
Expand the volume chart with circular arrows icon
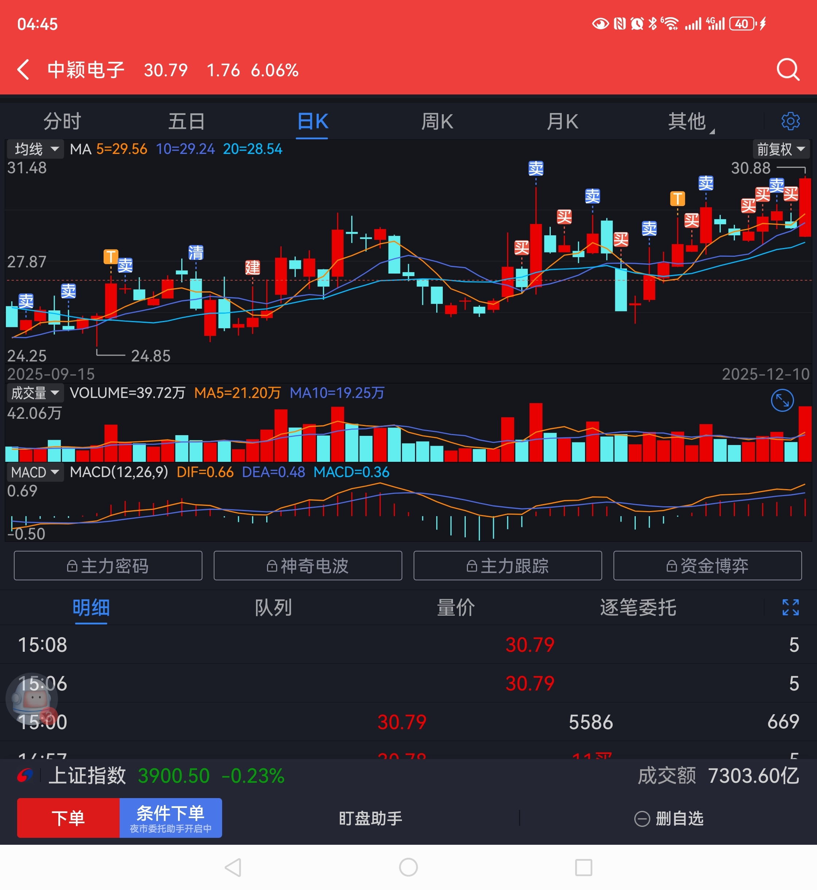[x=782, y=400]
